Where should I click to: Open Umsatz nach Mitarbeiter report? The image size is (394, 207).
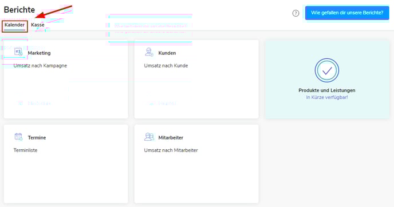point(171,150)
